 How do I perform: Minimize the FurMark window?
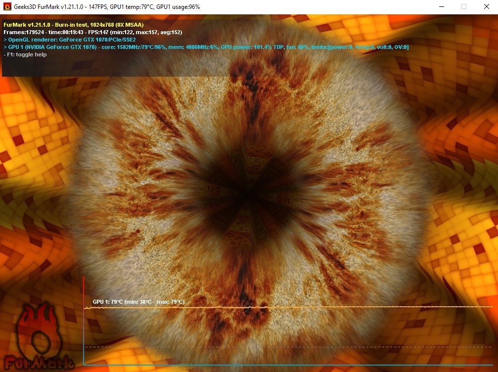coord(441,6)
